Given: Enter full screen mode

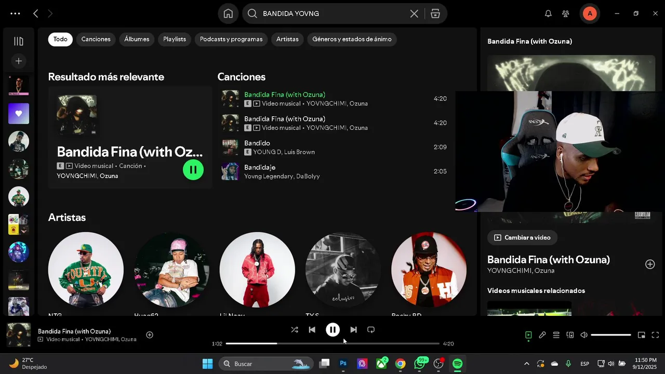Looking at the screenshot, I should point(655,335).
